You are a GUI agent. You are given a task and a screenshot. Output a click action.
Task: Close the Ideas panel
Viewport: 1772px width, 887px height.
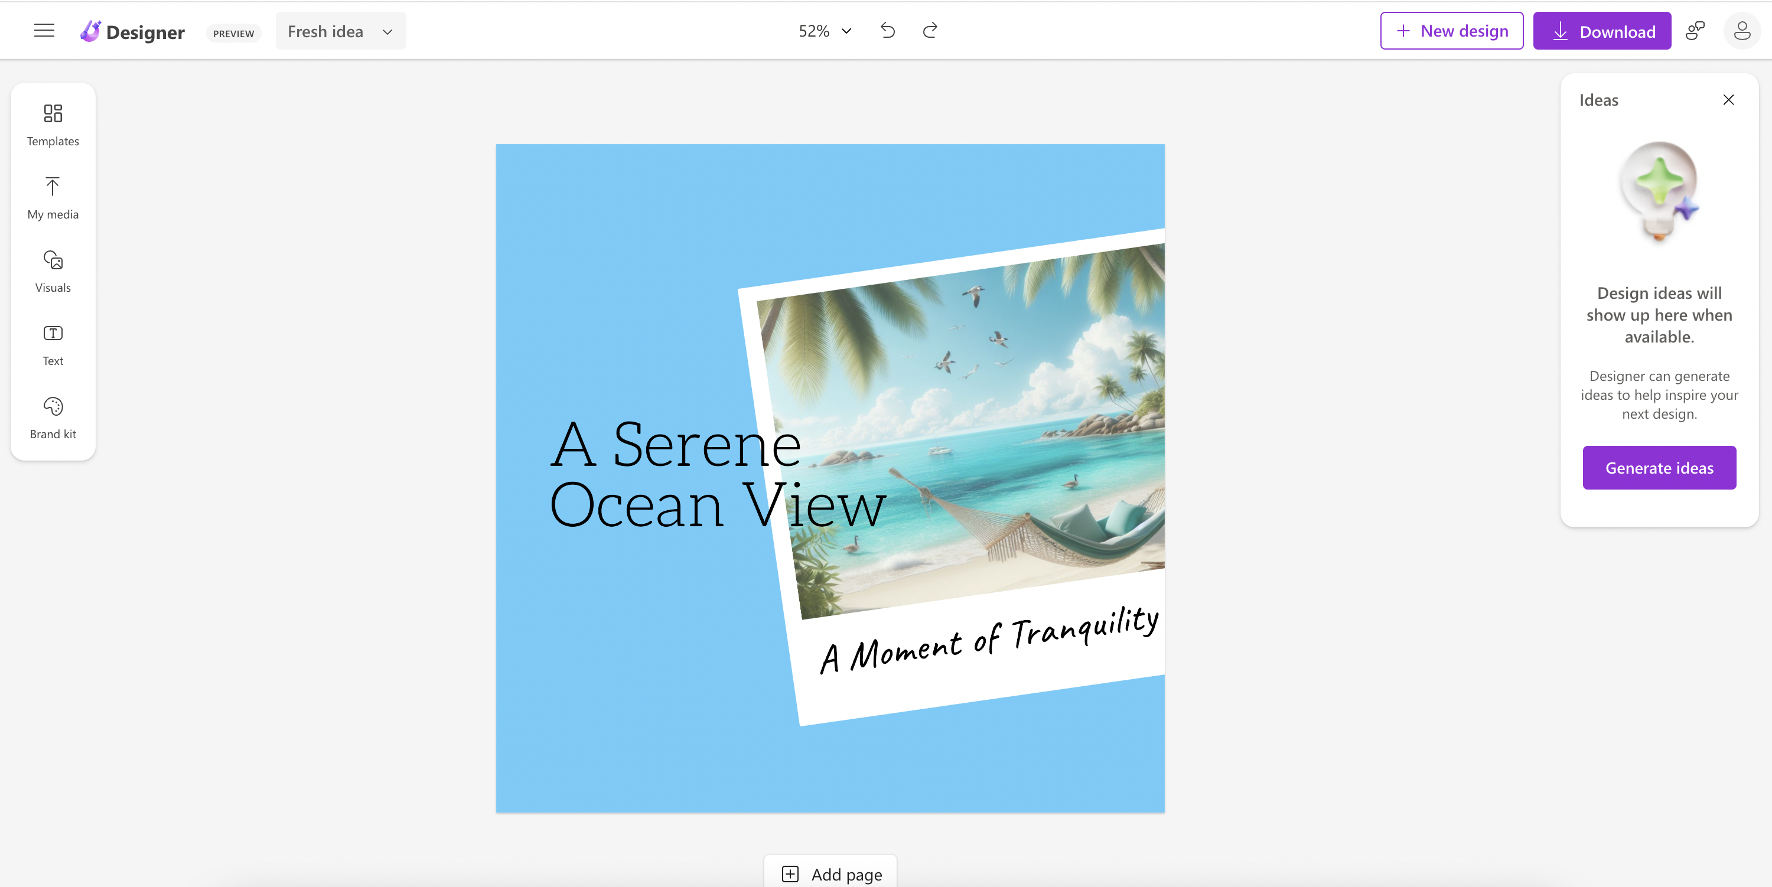click(1728, 100)
